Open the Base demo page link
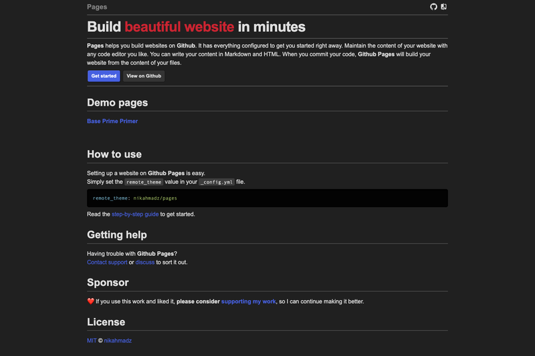The height and width of the screenshot is (356, 535). click(94, 122)
